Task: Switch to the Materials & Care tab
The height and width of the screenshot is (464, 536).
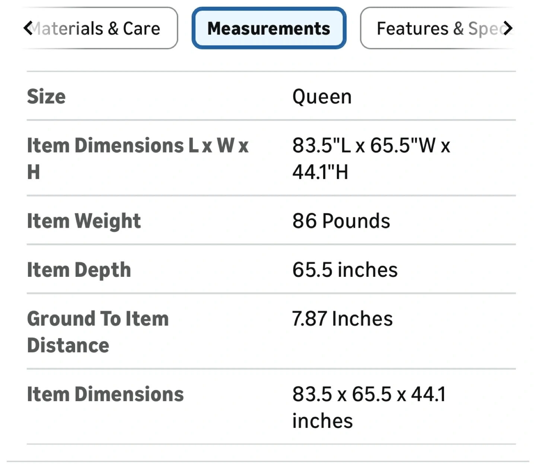Action: point(100,28)
